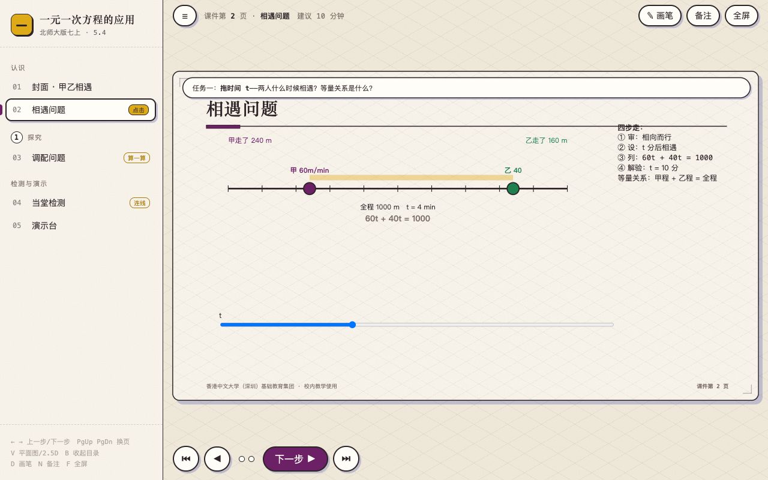Image resolution: width=768 pixels, height=480 pixels.
Task: Open the 备注 notes panel
Action: [703, 16]
